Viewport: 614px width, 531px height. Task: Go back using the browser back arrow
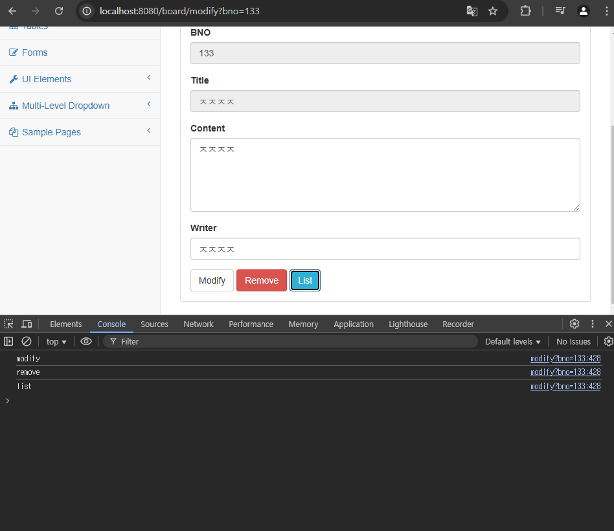[x=12, y=11]
